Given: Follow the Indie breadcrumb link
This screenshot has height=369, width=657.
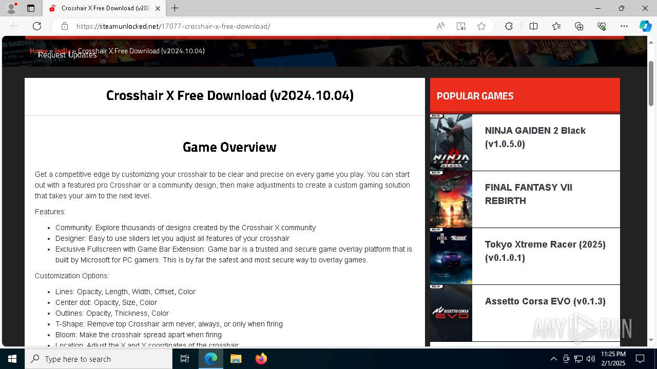Looking at the screenshot, I should pyautogui.click(x=63, y=51).
